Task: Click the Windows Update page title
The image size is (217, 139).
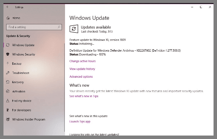Action: [x=89, y=18]
